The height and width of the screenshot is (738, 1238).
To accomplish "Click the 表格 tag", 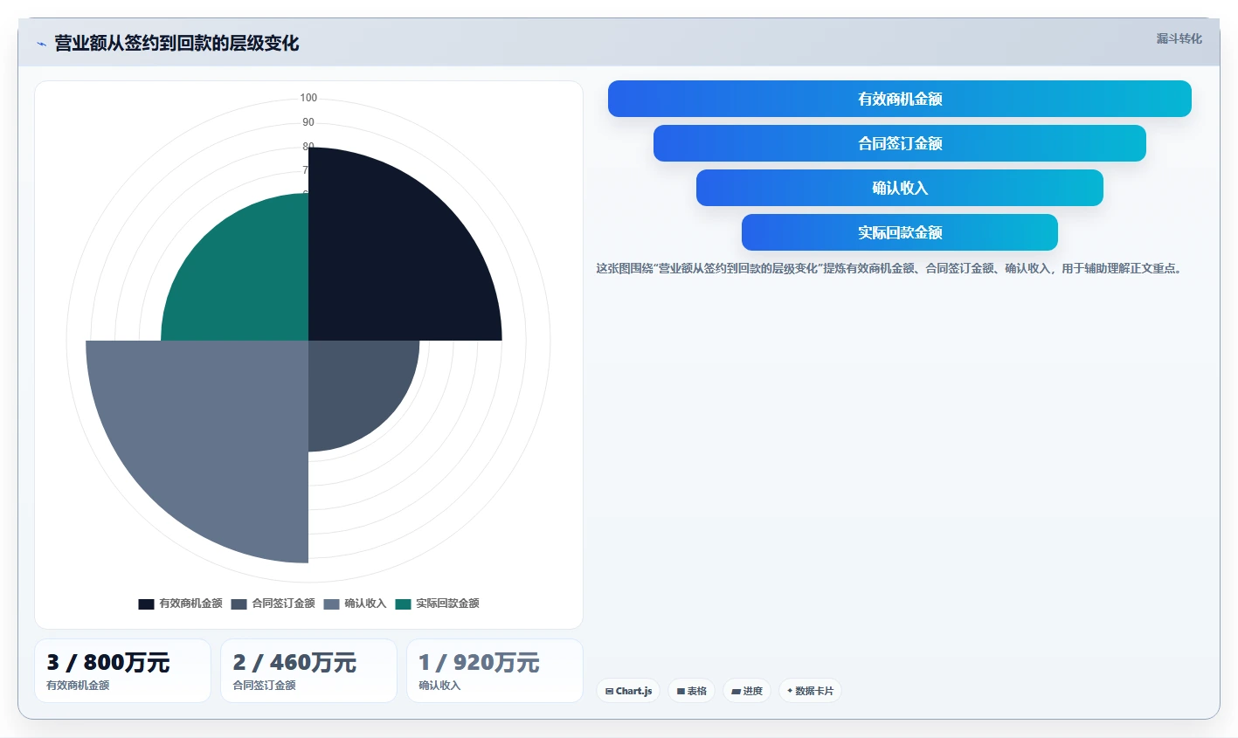I will pyautogui.click(x=691, y=691).
